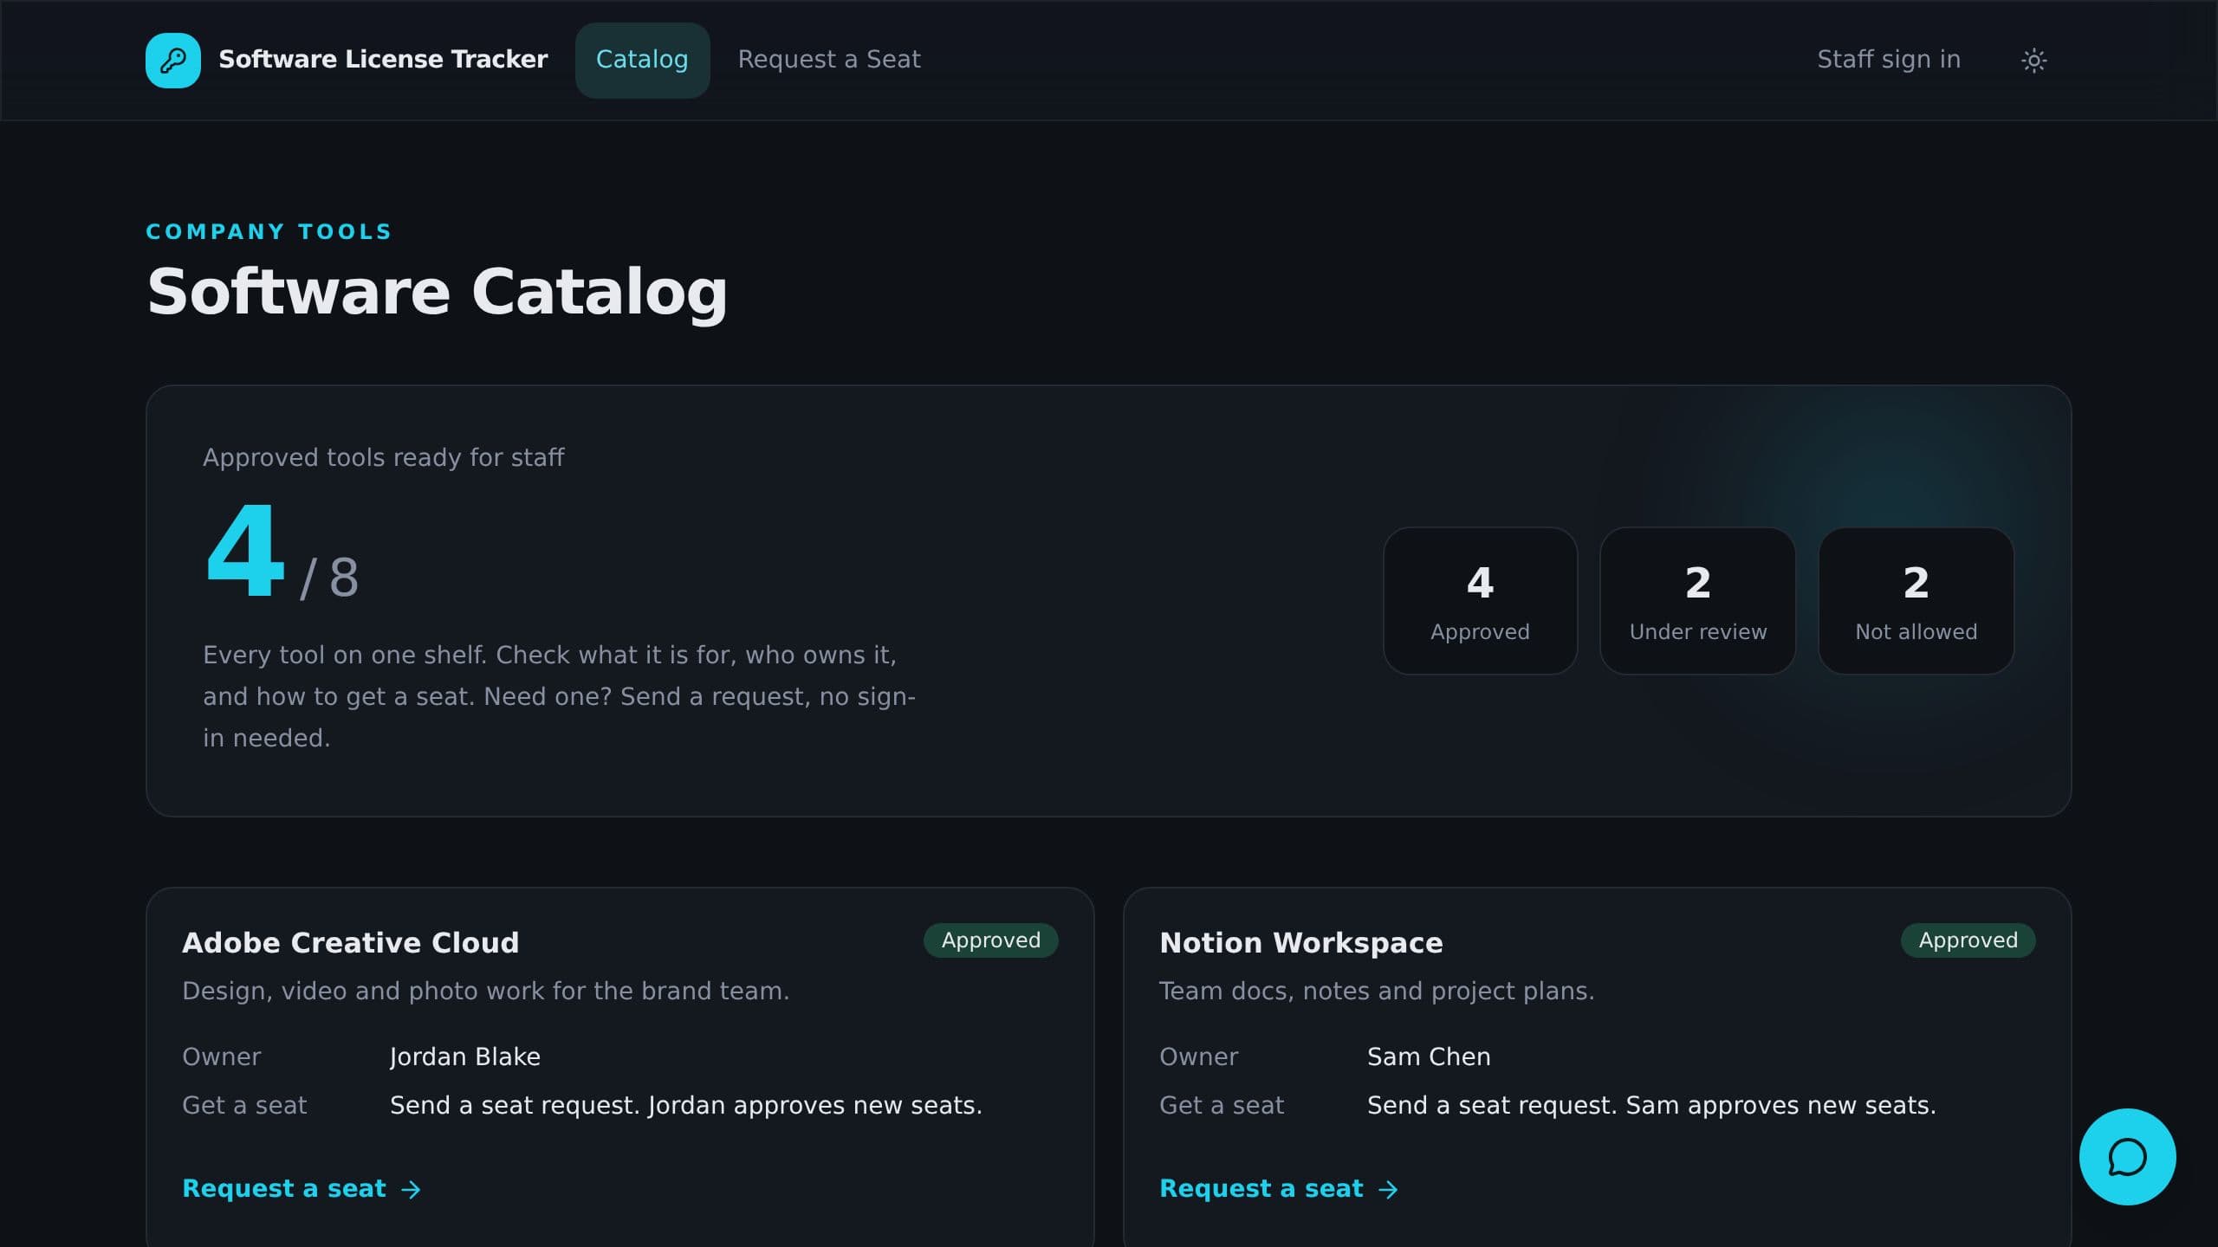The image size is (2218, 1247).
Task: Click Approved badge on Adobe Creative Cloud
Action: [x=990, y=940]
